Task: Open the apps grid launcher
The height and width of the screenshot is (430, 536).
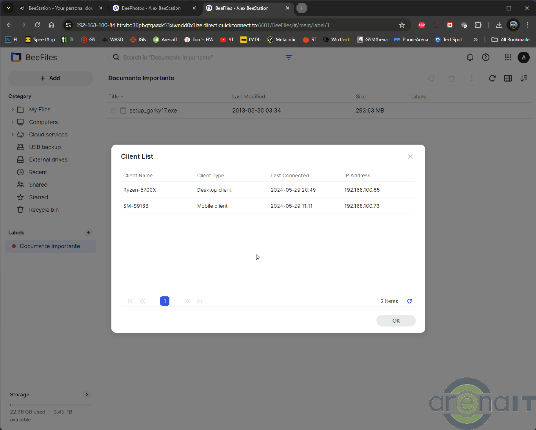Action: coord(508,58)
